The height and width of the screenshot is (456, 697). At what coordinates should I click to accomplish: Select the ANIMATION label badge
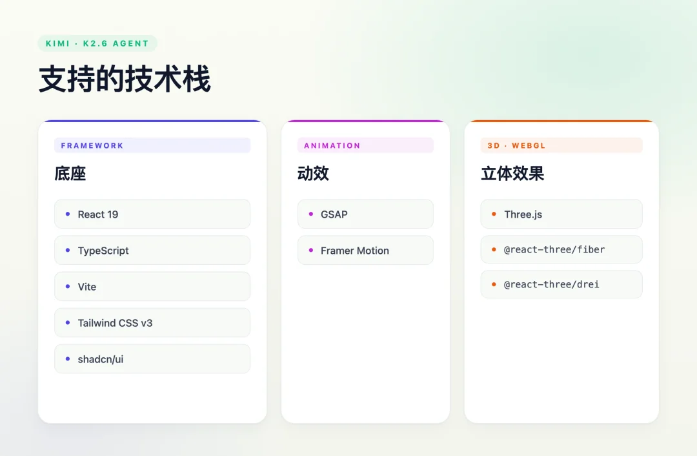[x=365, y=145]
